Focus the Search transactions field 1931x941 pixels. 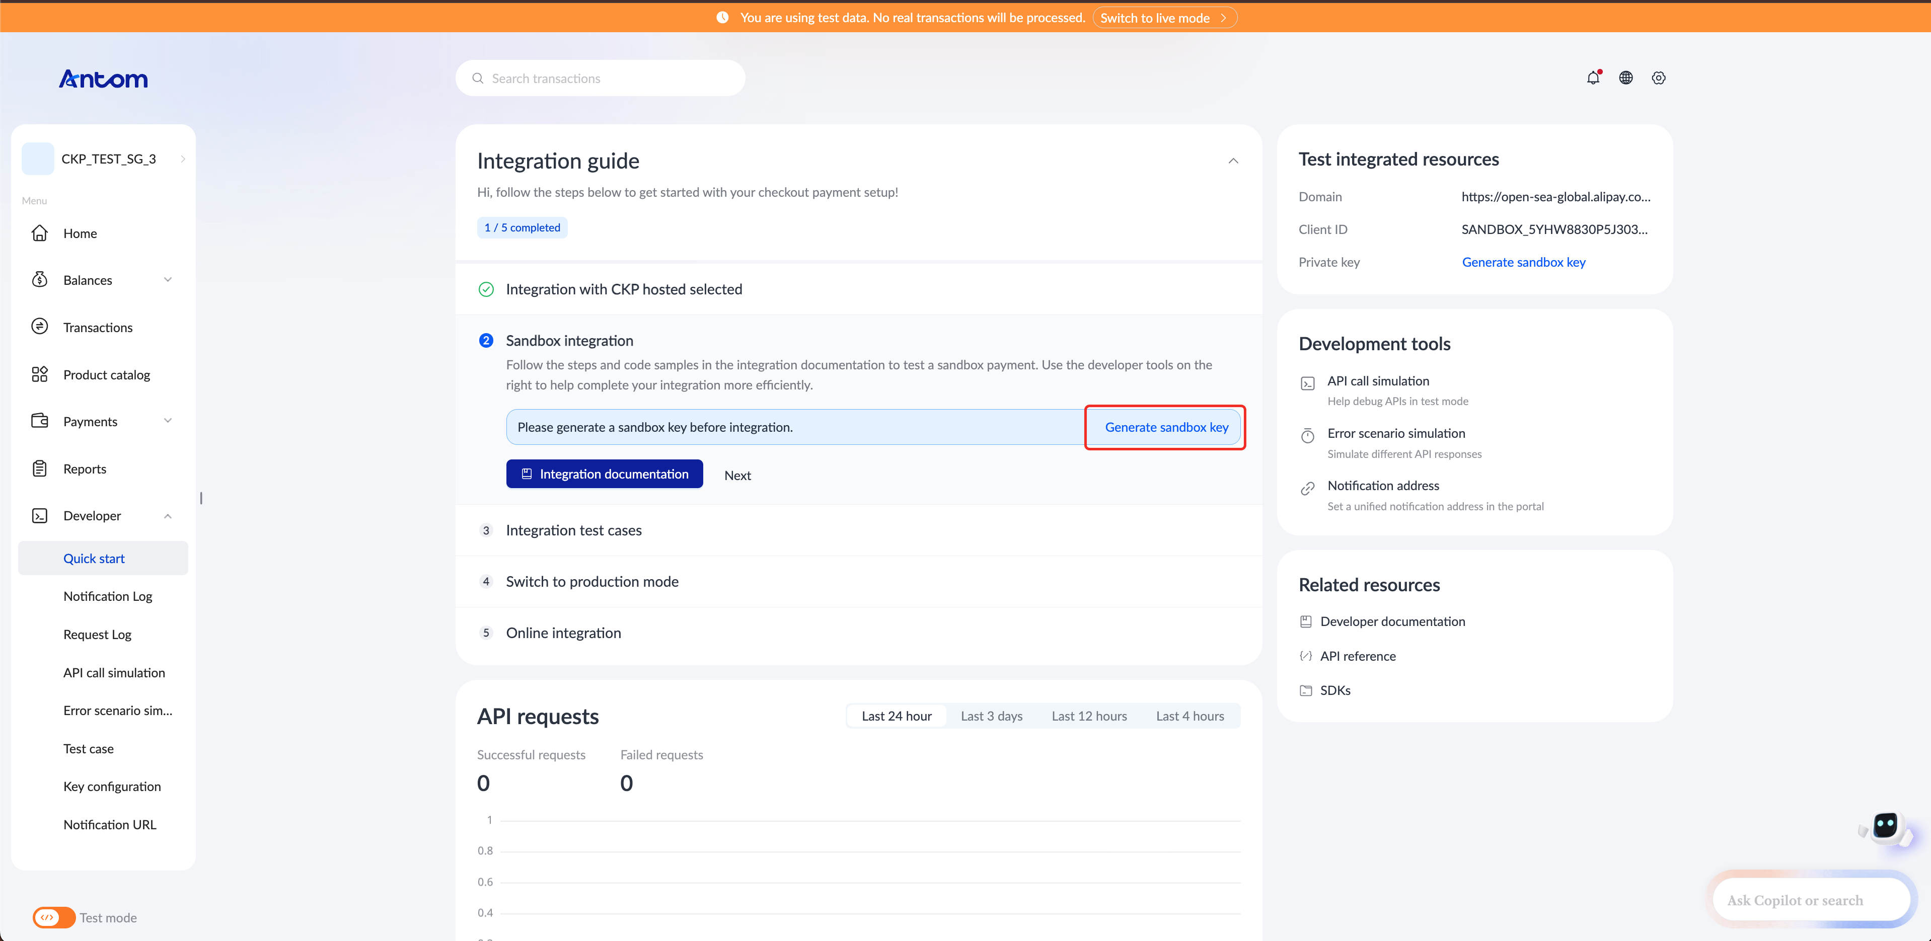[601, 78]
